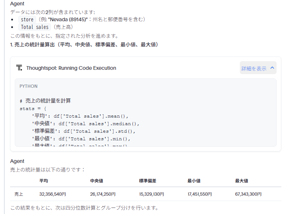This screenshot has height=214, width=282.
Task: Select the 最大値 column header
Action: (x=241, y=181)
